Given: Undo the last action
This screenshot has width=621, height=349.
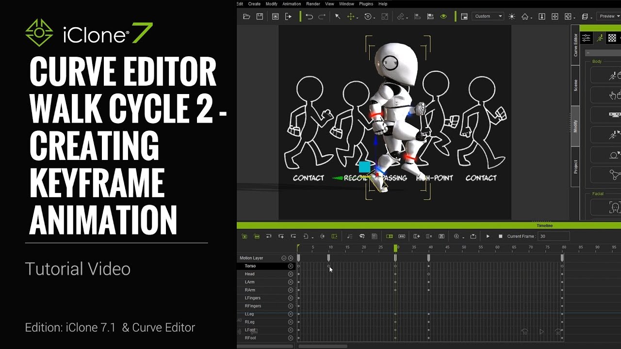Looking at the screenshot, I should tap(309, 16).
